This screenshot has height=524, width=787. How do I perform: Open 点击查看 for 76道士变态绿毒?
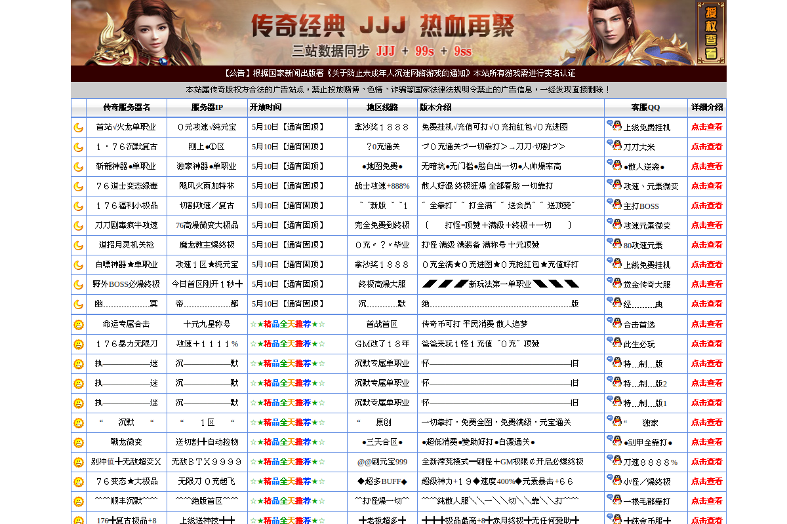click(x=707, y=186)
